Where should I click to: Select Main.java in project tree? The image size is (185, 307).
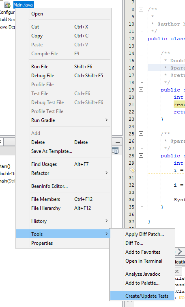coord(23,5)
